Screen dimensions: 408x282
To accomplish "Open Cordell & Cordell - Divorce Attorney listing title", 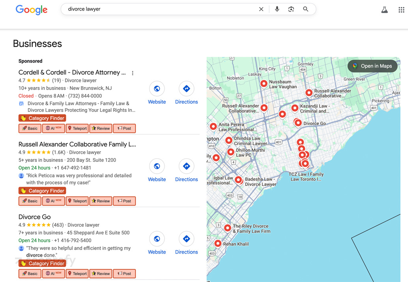I will [x=72, y=72].
